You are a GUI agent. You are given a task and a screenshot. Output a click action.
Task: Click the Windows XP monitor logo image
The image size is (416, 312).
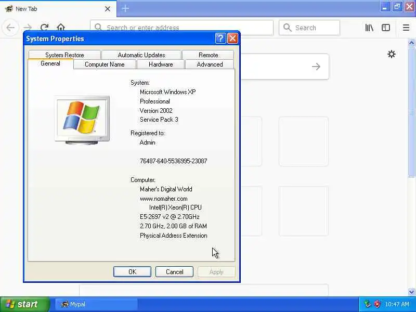82,120
